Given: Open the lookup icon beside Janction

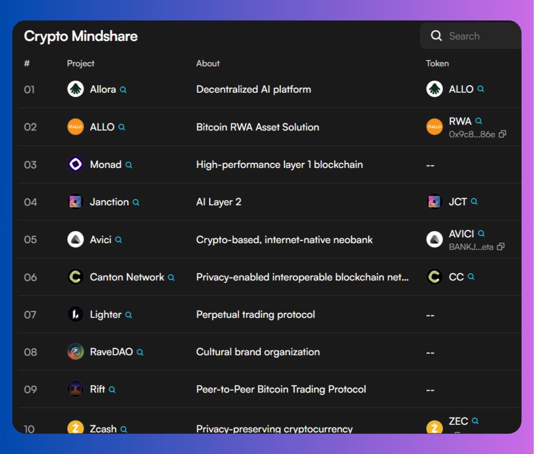Looking at the screenshot, I should (x=136, y=202).
